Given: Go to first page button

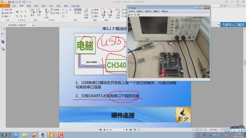Looking at the screenshot, I should tap(100, 130).
